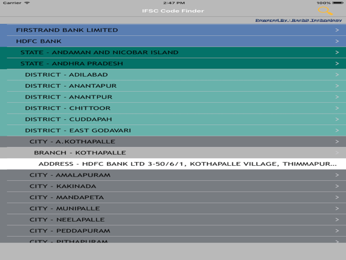The width and height of the screenshot is (346, 260).
Task: Open Powered By Rachit Technology link
Action: [x=298, y=20]
